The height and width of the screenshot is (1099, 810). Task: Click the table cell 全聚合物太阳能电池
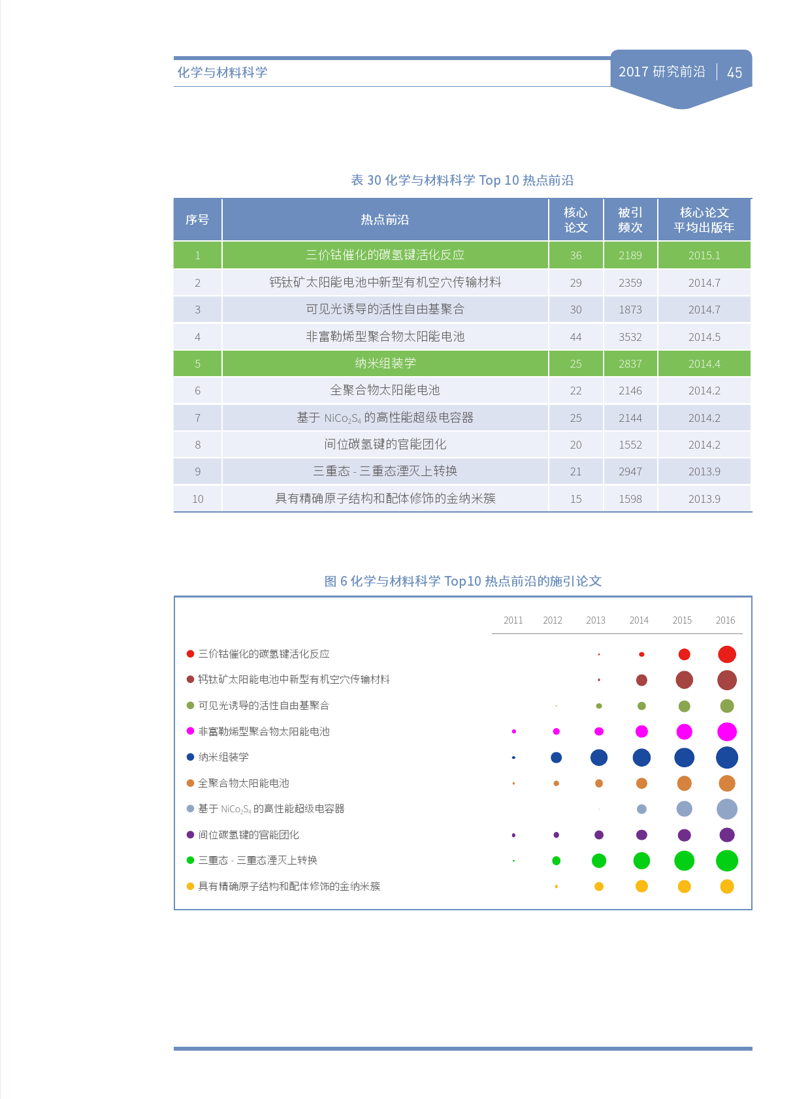tap(385, 390)
